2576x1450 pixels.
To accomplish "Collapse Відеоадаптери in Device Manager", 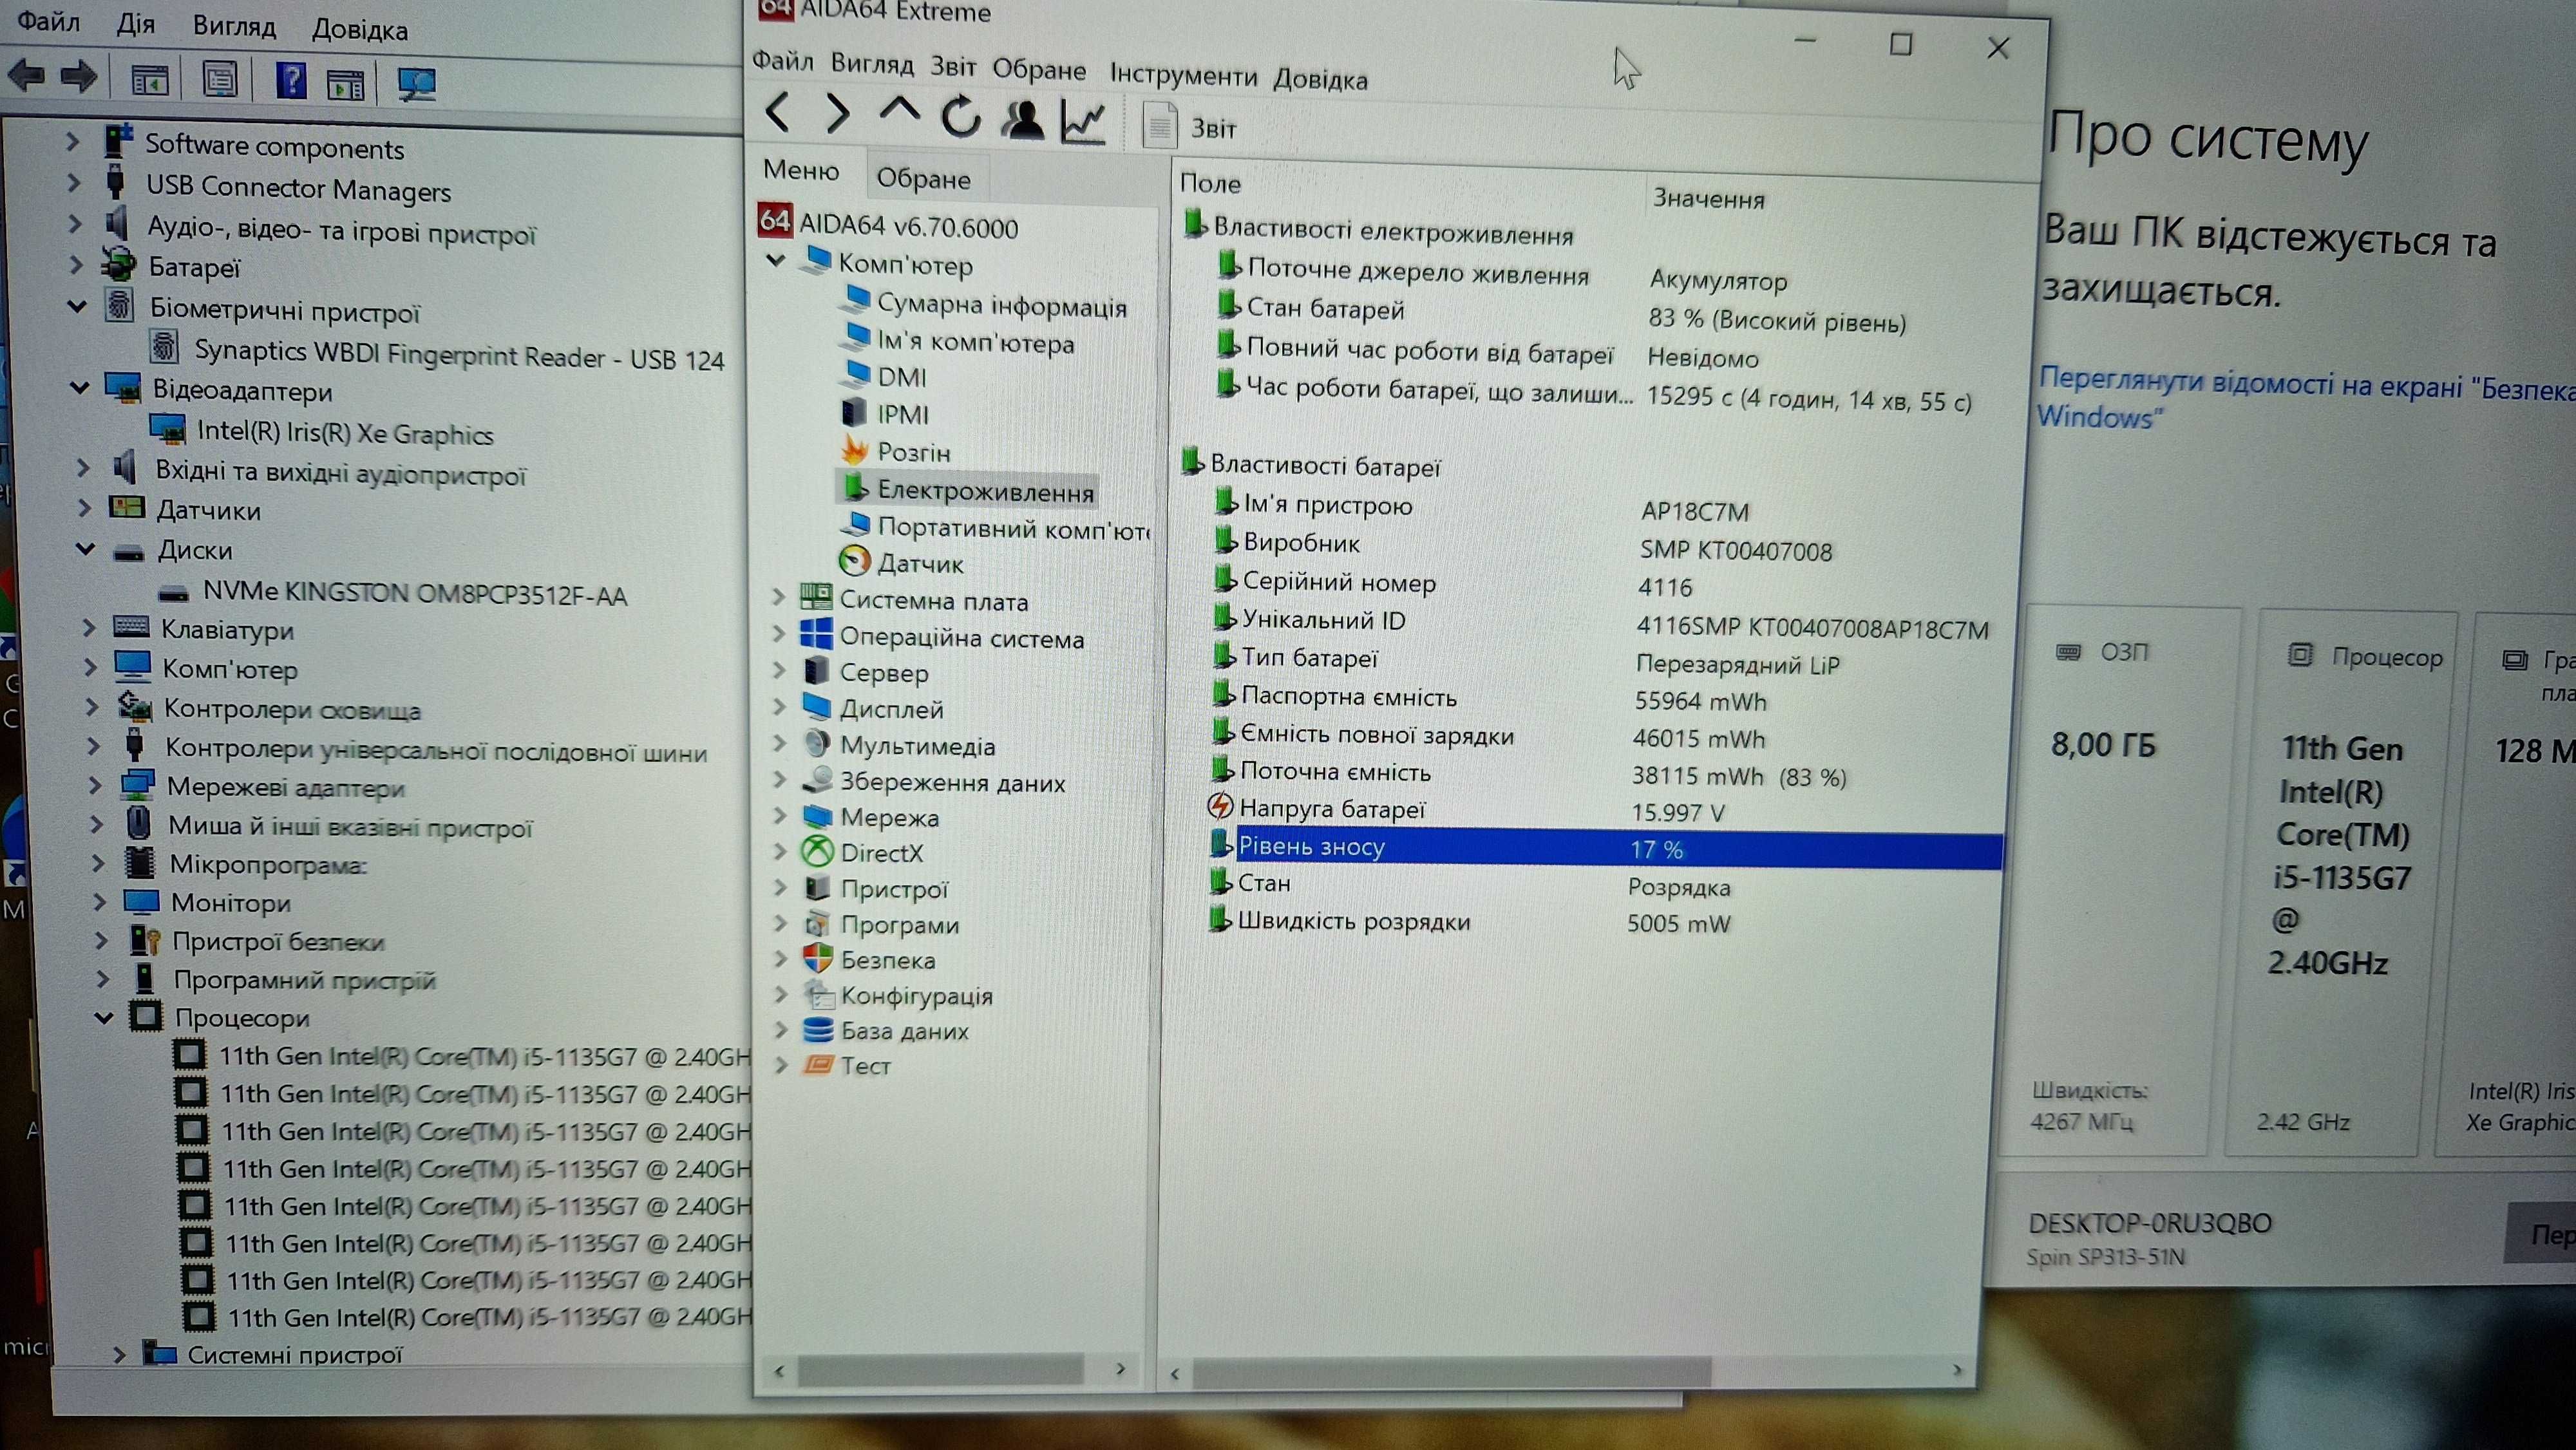I will (x=80, y=387).
